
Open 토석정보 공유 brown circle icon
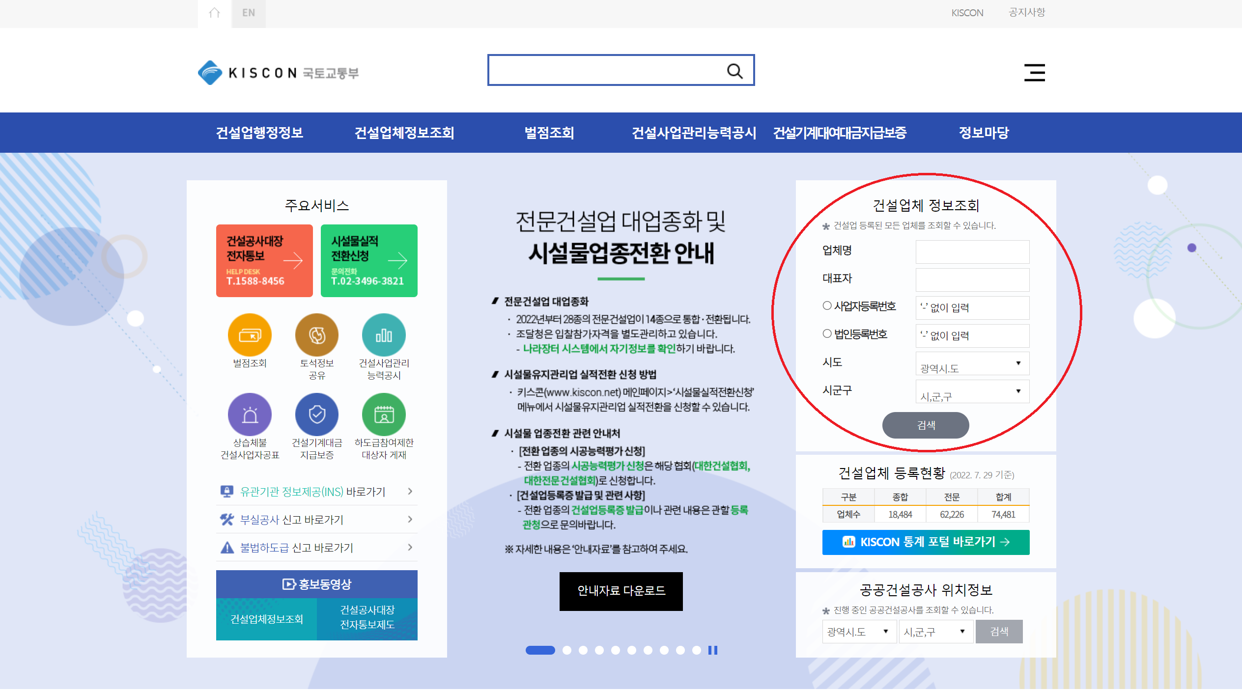317,335
